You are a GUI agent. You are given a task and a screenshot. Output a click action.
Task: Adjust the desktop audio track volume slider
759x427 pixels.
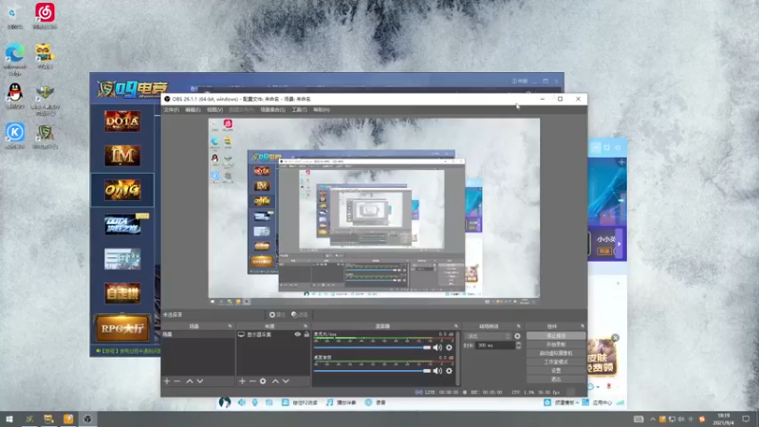click(372, 371)
